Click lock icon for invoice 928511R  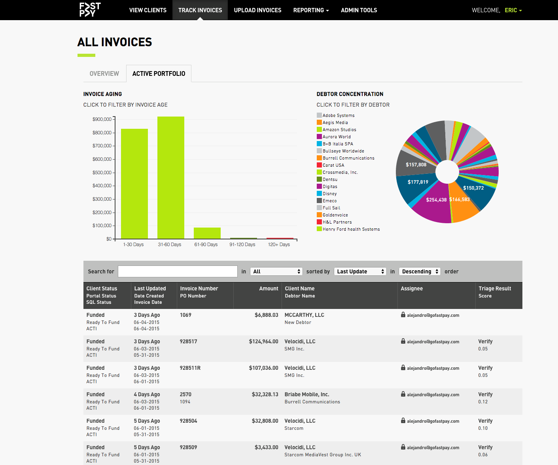403,368
